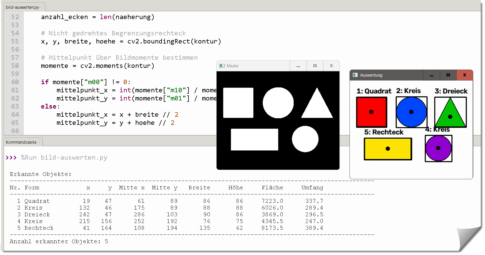The width and height of the screenshot is (485, 255).
Task: Click the Auswertung window title text
Action: pos(371,75)
